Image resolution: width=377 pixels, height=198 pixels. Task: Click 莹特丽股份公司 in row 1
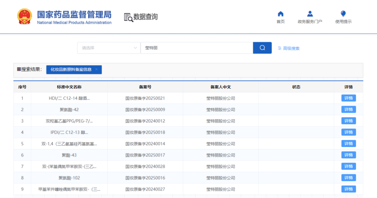221,98
